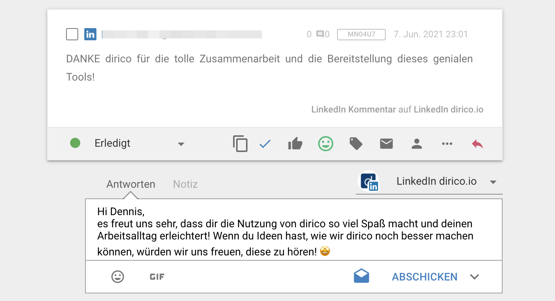Switch to the Notiz tab

pos(185,184)
